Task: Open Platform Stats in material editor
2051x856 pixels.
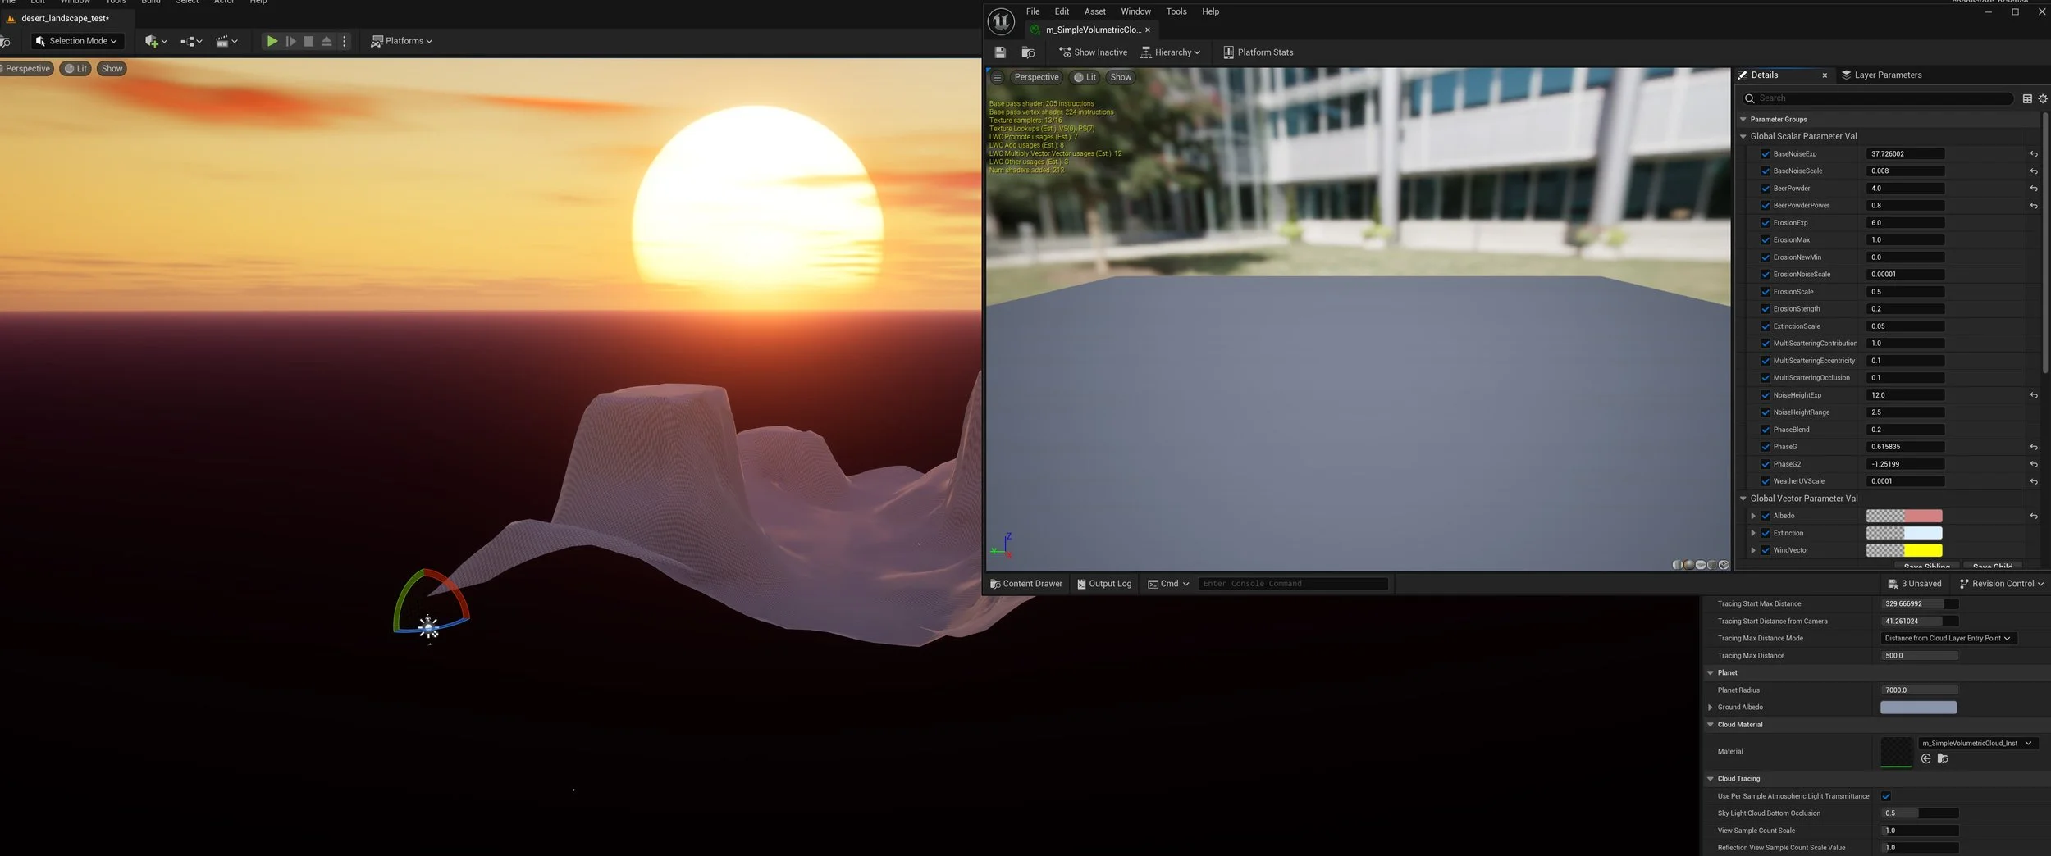Action: pos(1258,52)
